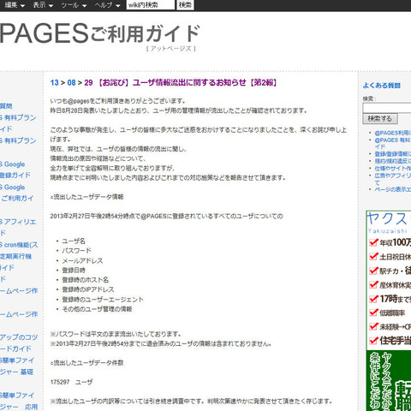Open the cron機能 left menu link

[x=19, y=245]
